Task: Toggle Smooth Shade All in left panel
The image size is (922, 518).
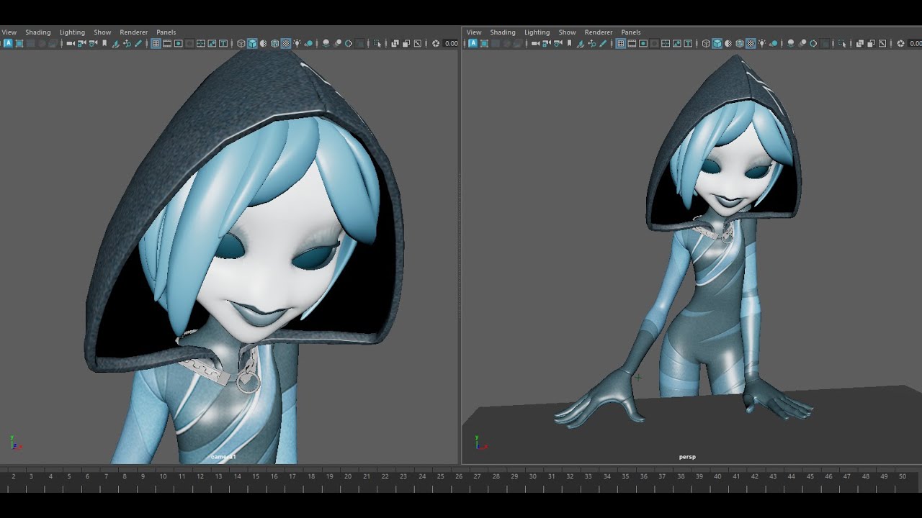Action: [252, 44]
